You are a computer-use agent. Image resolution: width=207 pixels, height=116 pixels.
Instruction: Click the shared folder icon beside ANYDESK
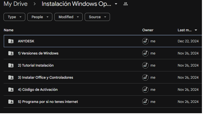pos(11,41)
